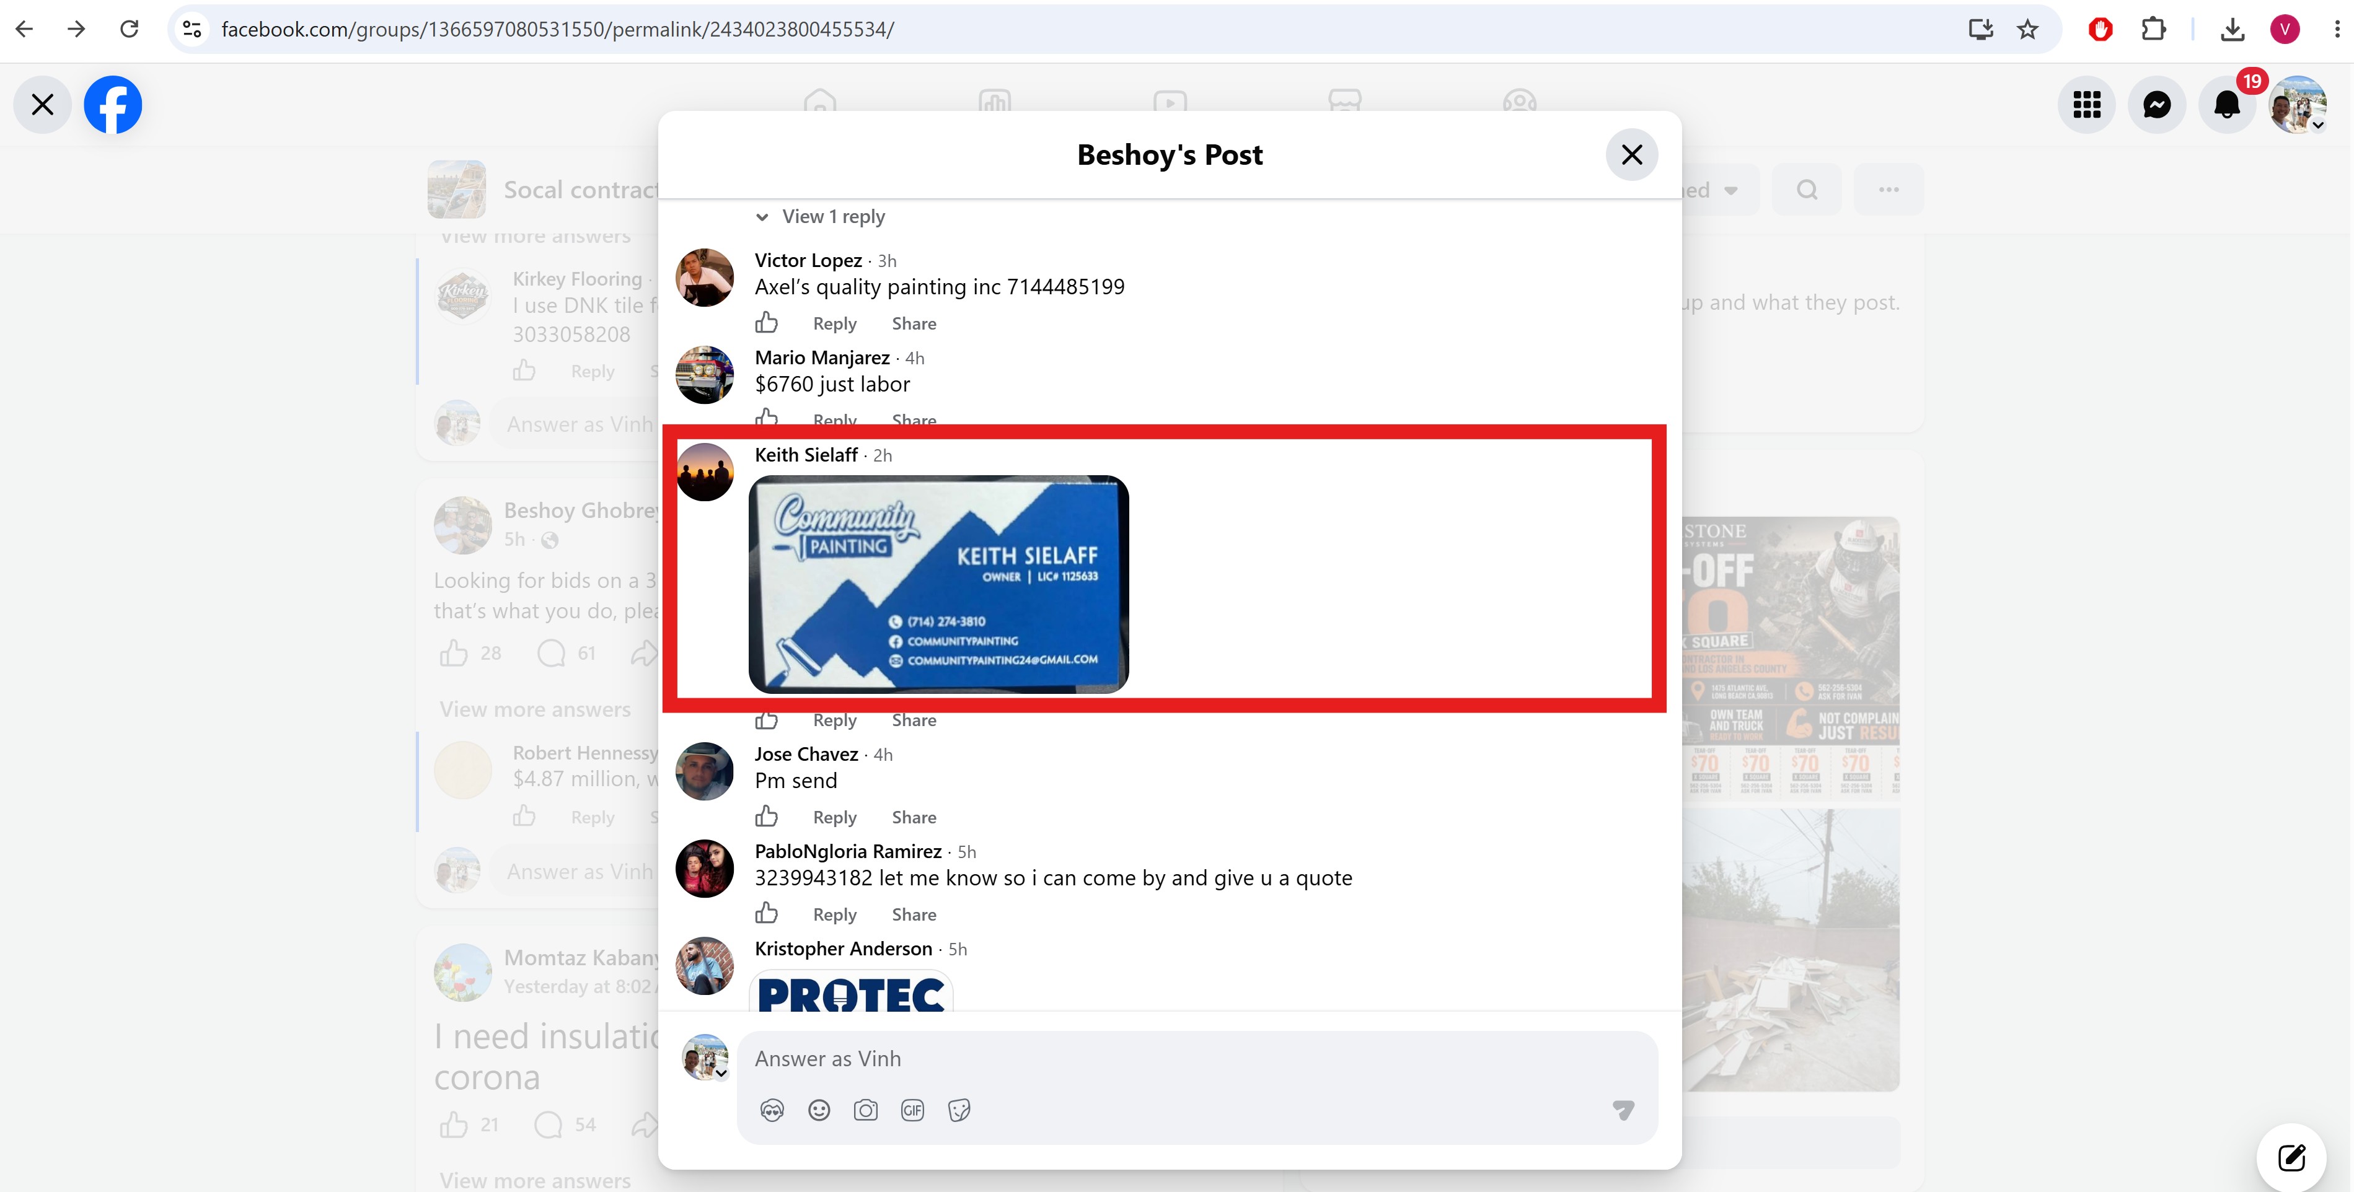2354x1192 pixels.
Task: Go back with the browser back arrow
Action: 25,29
